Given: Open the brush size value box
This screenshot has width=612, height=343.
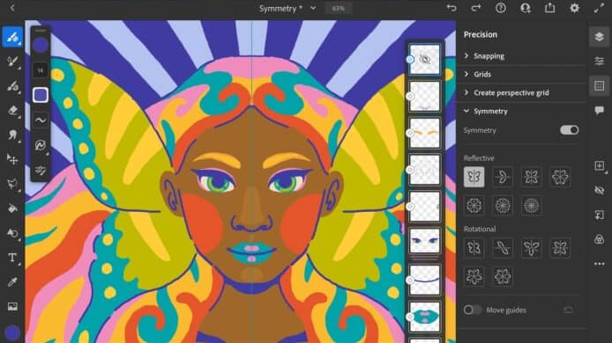Looking at the screenshot, I should pyautogui.click(x=41, y=70).
